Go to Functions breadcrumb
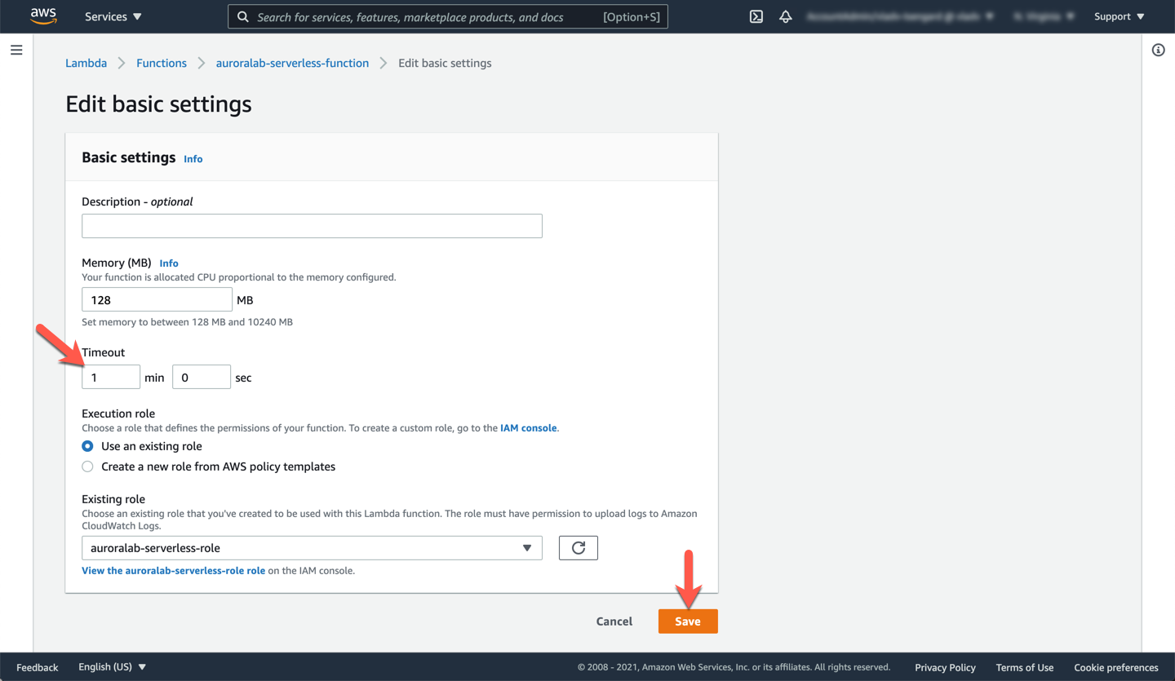1175x681 pixels. 162,63
